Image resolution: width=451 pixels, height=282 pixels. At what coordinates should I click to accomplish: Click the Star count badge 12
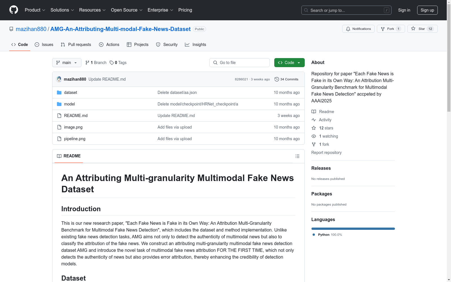tap(430, 29)
